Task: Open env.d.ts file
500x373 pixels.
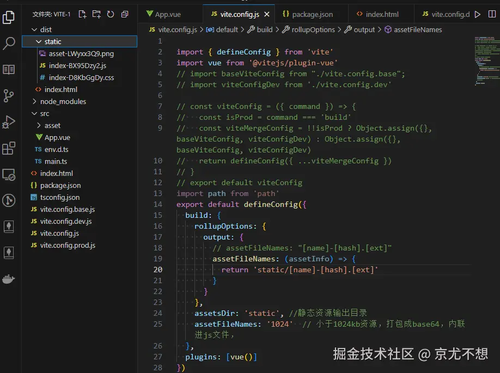Action: tap(56, 150)
